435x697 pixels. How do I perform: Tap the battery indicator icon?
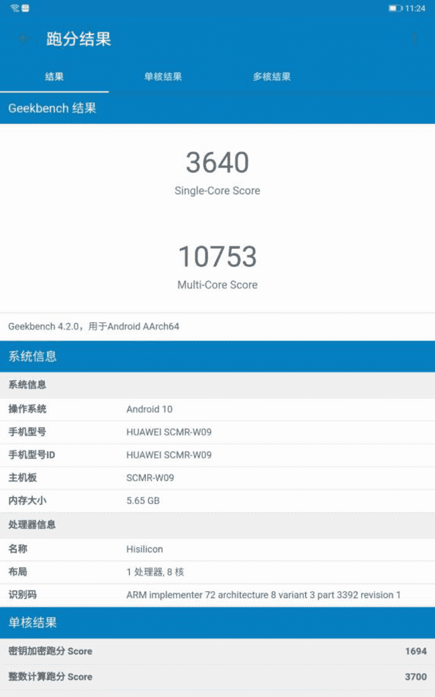(396, 8)
